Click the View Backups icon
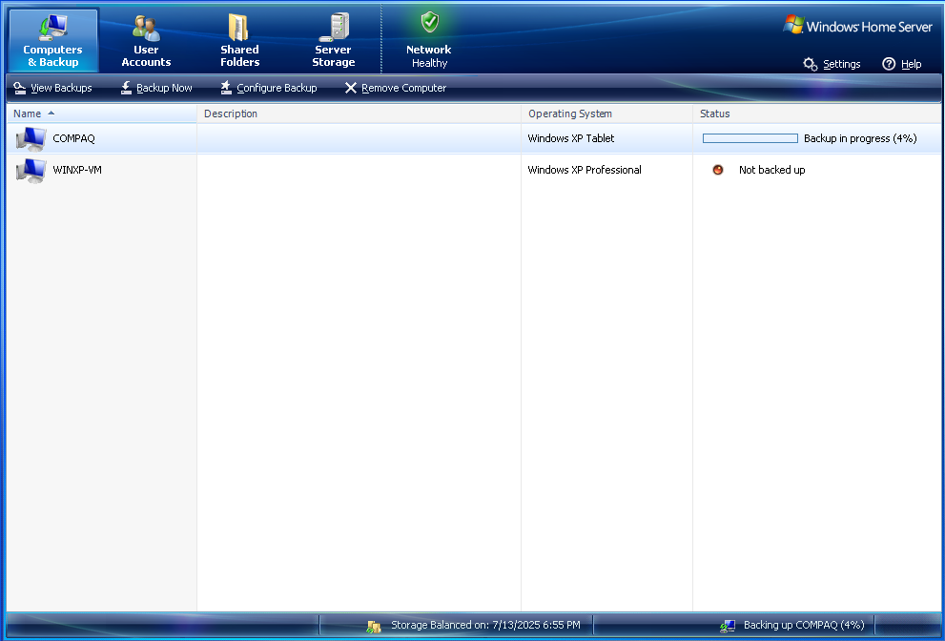Screen dimensions: 945x641 click(x=19, y=88)
